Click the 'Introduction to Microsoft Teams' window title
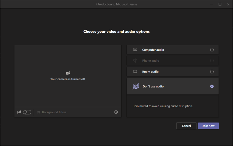 point(116,4)
